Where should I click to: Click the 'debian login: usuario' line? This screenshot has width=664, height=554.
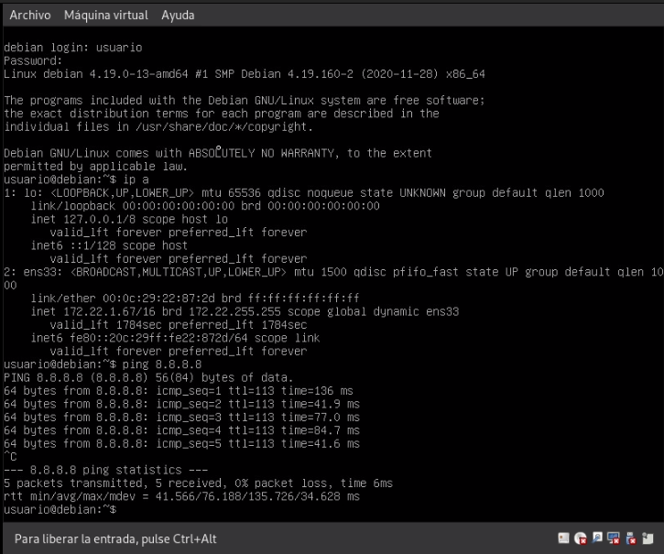[73, 47]
